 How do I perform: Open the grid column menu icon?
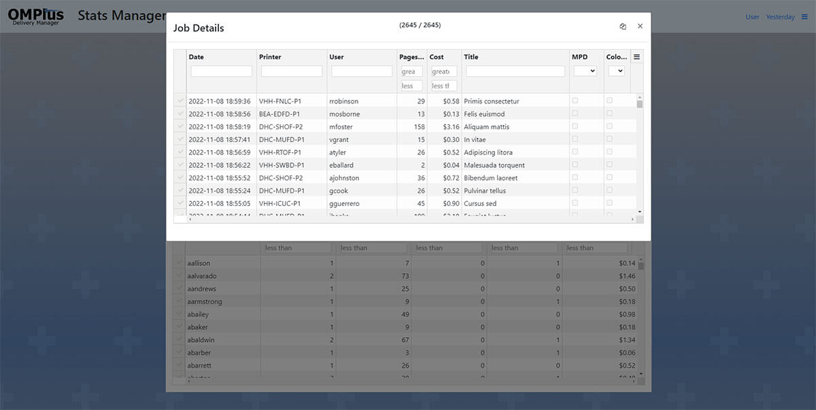pos(637,57)
